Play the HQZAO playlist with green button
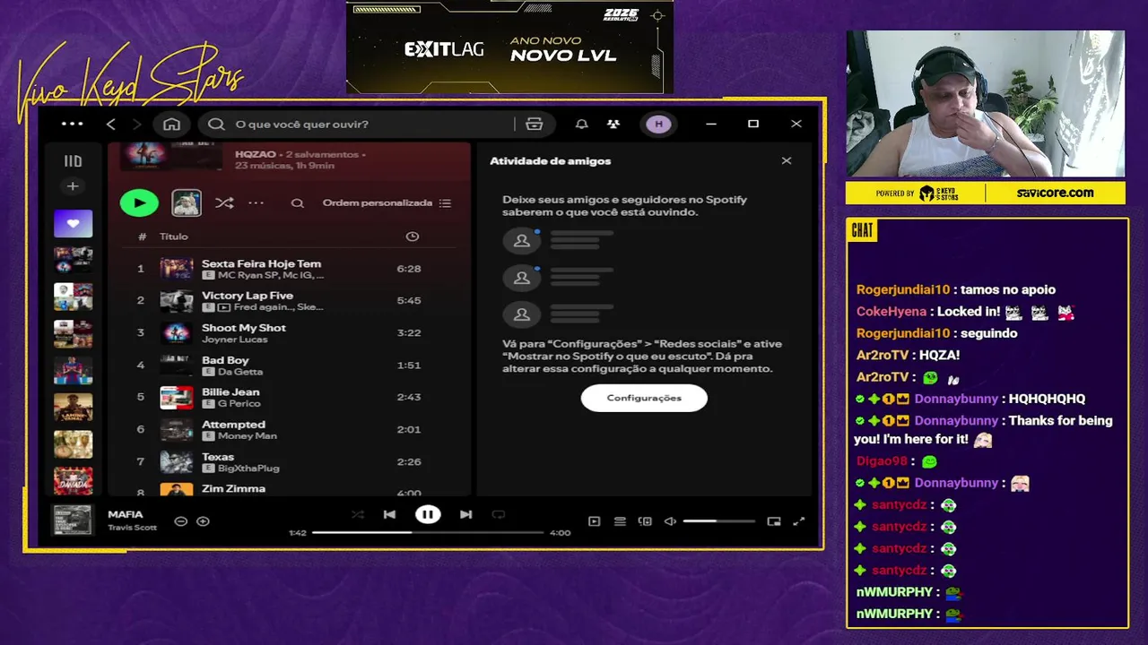The image size is (1148, 645). [x=139, y=202]
